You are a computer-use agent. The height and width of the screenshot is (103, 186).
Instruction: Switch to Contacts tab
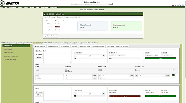point(20,43)
